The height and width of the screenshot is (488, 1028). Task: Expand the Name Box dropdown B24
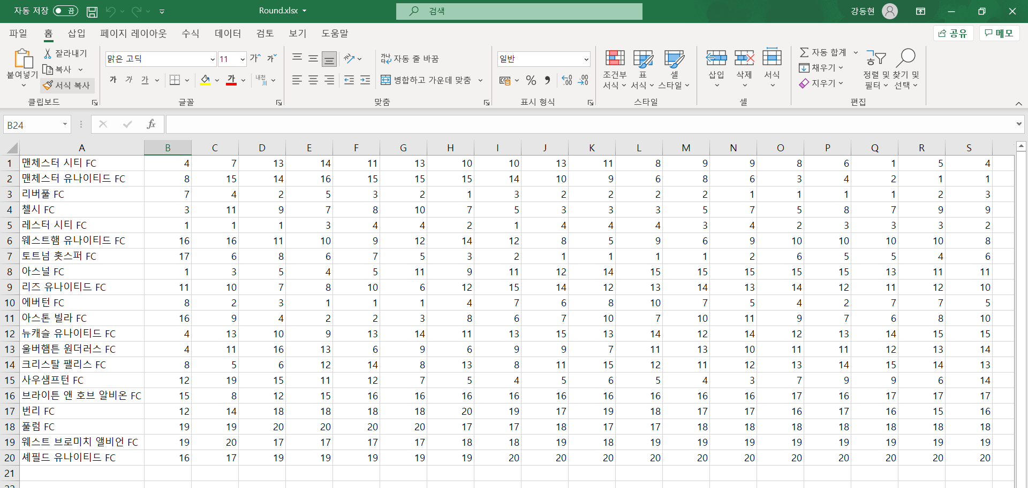pos(65,125)
